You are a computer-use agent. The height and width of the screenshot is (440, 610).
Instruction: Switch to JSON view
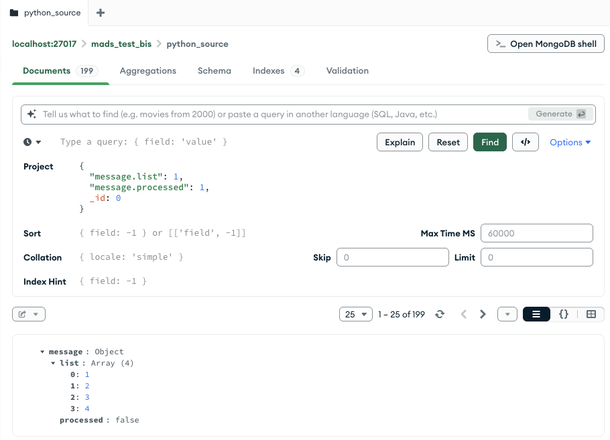coord(564,314)
